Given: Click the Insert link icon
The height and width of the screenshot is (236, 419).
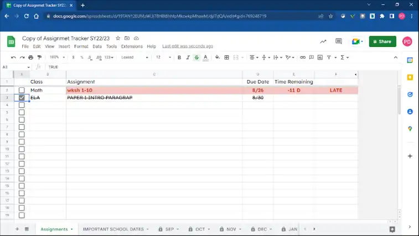Looking at the screenshot, I should coord(303,57).
